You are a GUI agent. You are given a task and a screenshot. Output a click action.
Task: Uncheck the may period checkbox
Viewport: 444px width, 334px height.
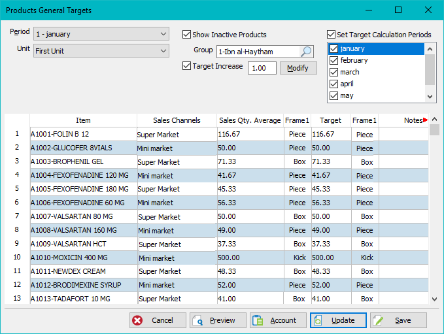pos(334,95)
